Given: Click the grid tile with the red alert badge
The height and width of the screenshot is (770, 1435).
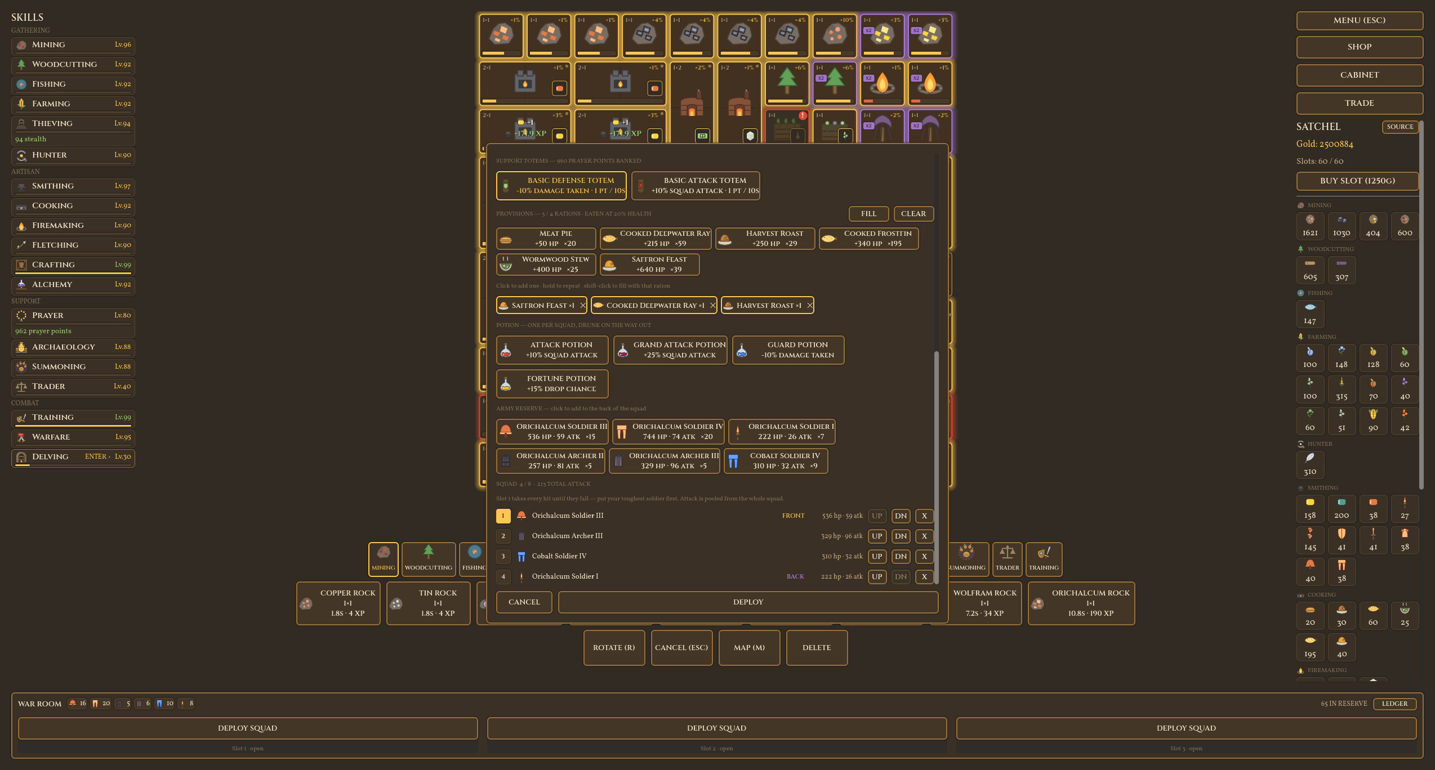Looking at the screenshot, I should pyautogui.click(x=787, y=127).
